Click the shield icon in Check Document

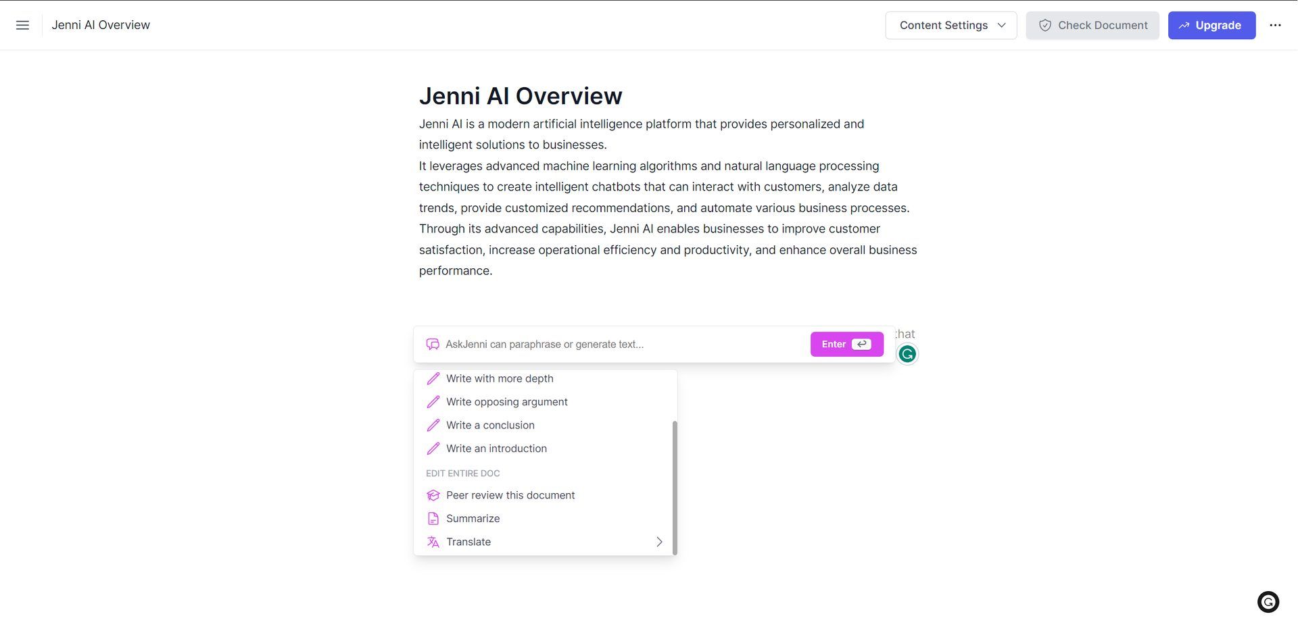point(1045,25)
